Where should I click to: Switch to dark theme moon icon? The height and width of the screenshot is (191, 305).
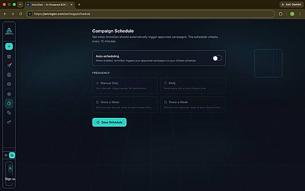(x=12, y=155)
